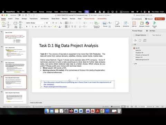Select Picture or texture fill option

134,55
